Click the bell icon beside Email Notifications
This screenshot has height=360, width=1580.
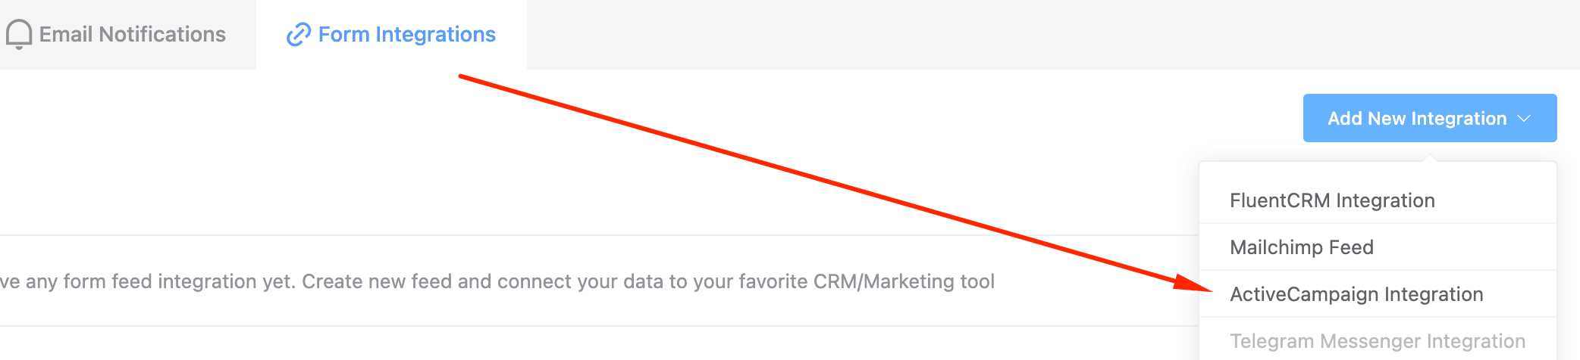19,34
